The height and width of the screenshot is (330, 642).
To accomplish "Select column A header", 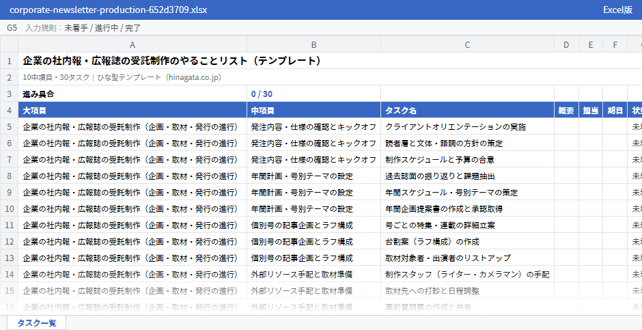I will (132, 44).
